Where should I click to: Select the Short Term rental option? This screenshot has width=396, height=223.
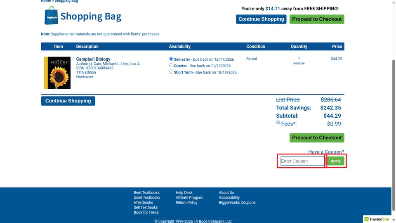click(171, 72)
